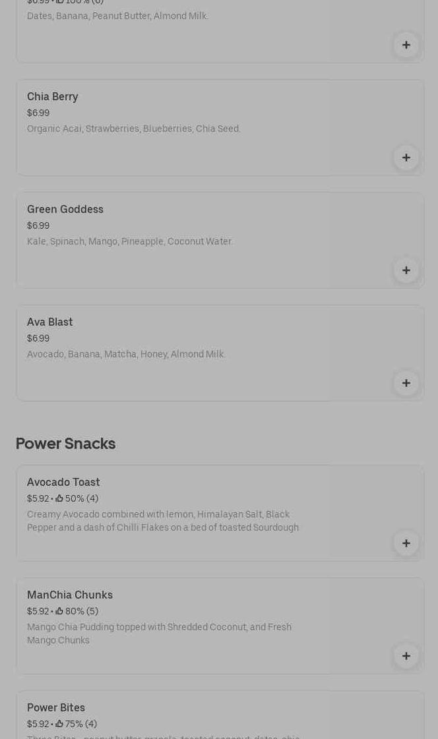The width and height of the screenshot is (438, 739).
Task: Add Chia Berry to the order
Action: 406,158
